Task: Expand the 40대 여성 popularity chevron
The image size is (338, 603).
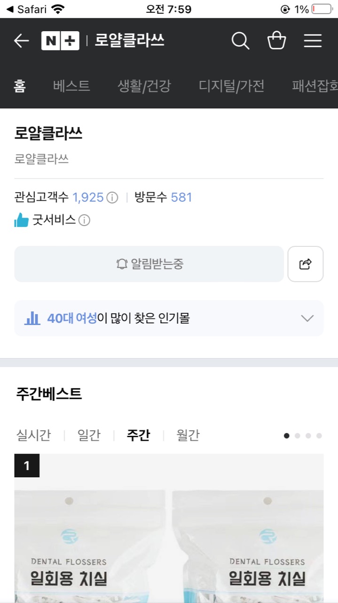Action: point(307,318)
